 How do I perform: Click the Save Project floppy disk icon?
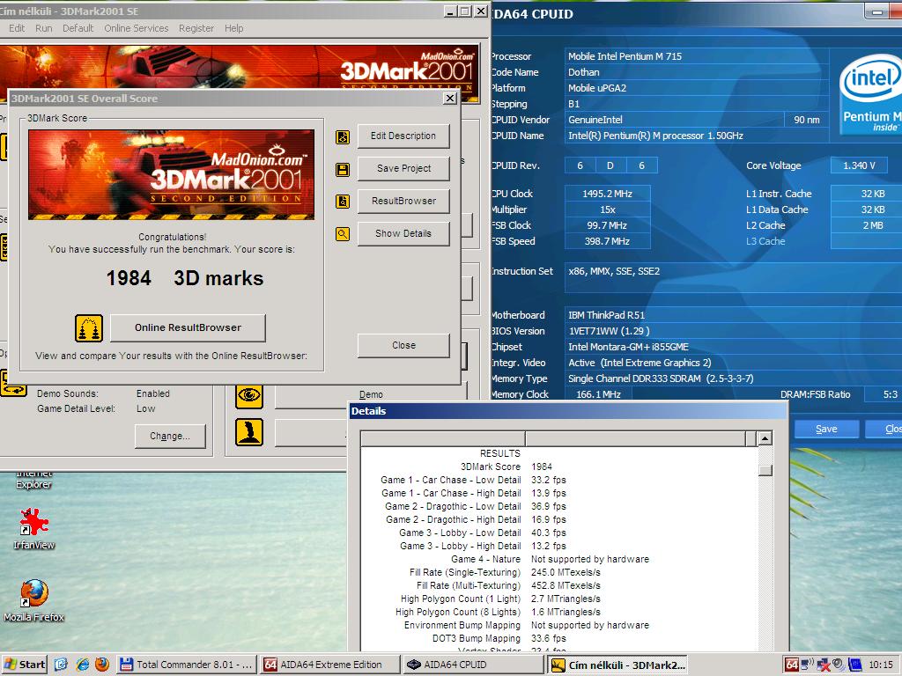[343, 169]
